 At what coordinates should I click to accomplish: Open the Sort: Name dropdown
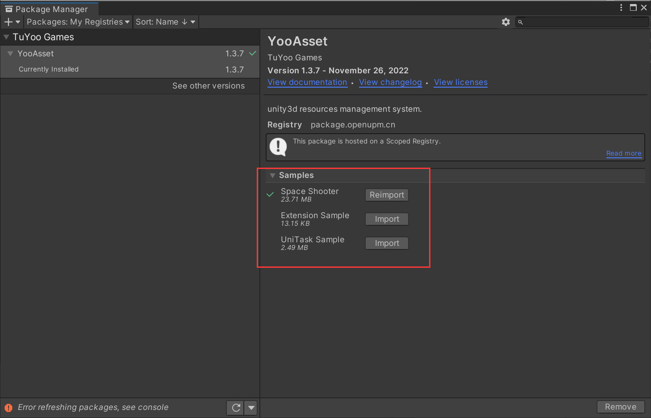click(166, 22)
